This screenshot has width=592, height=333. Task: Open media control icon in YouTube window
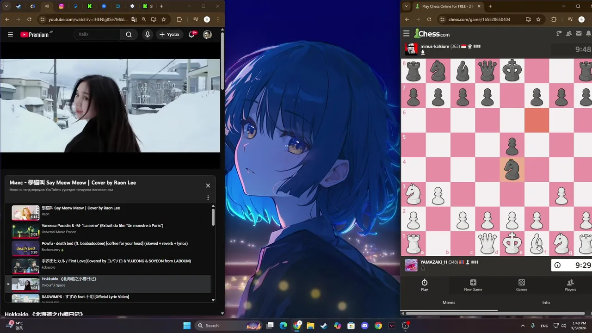point(196,19)
